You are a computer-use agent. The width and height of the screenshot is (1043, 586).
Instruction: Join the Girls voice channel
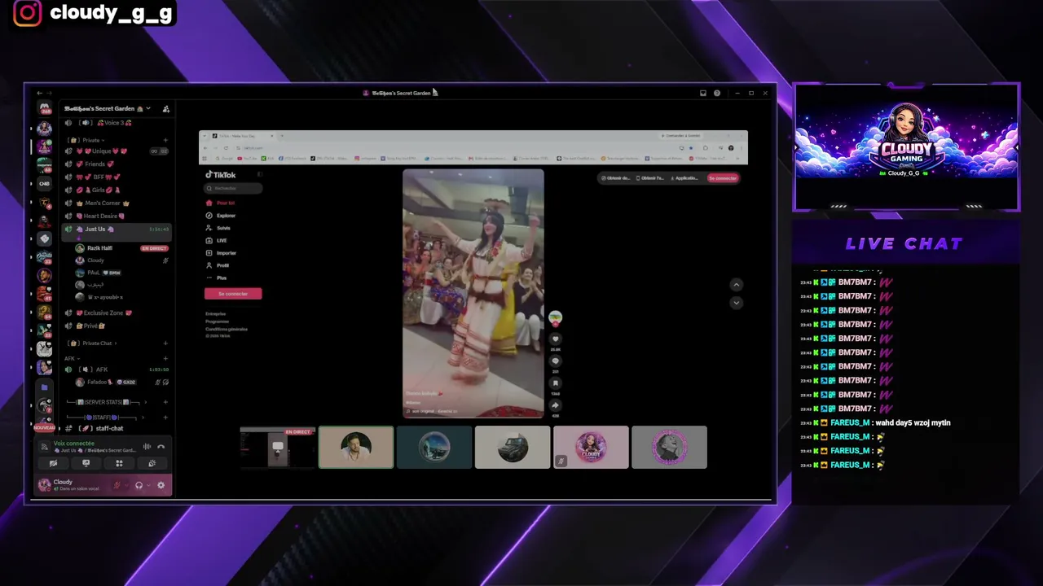pos(117,190)
